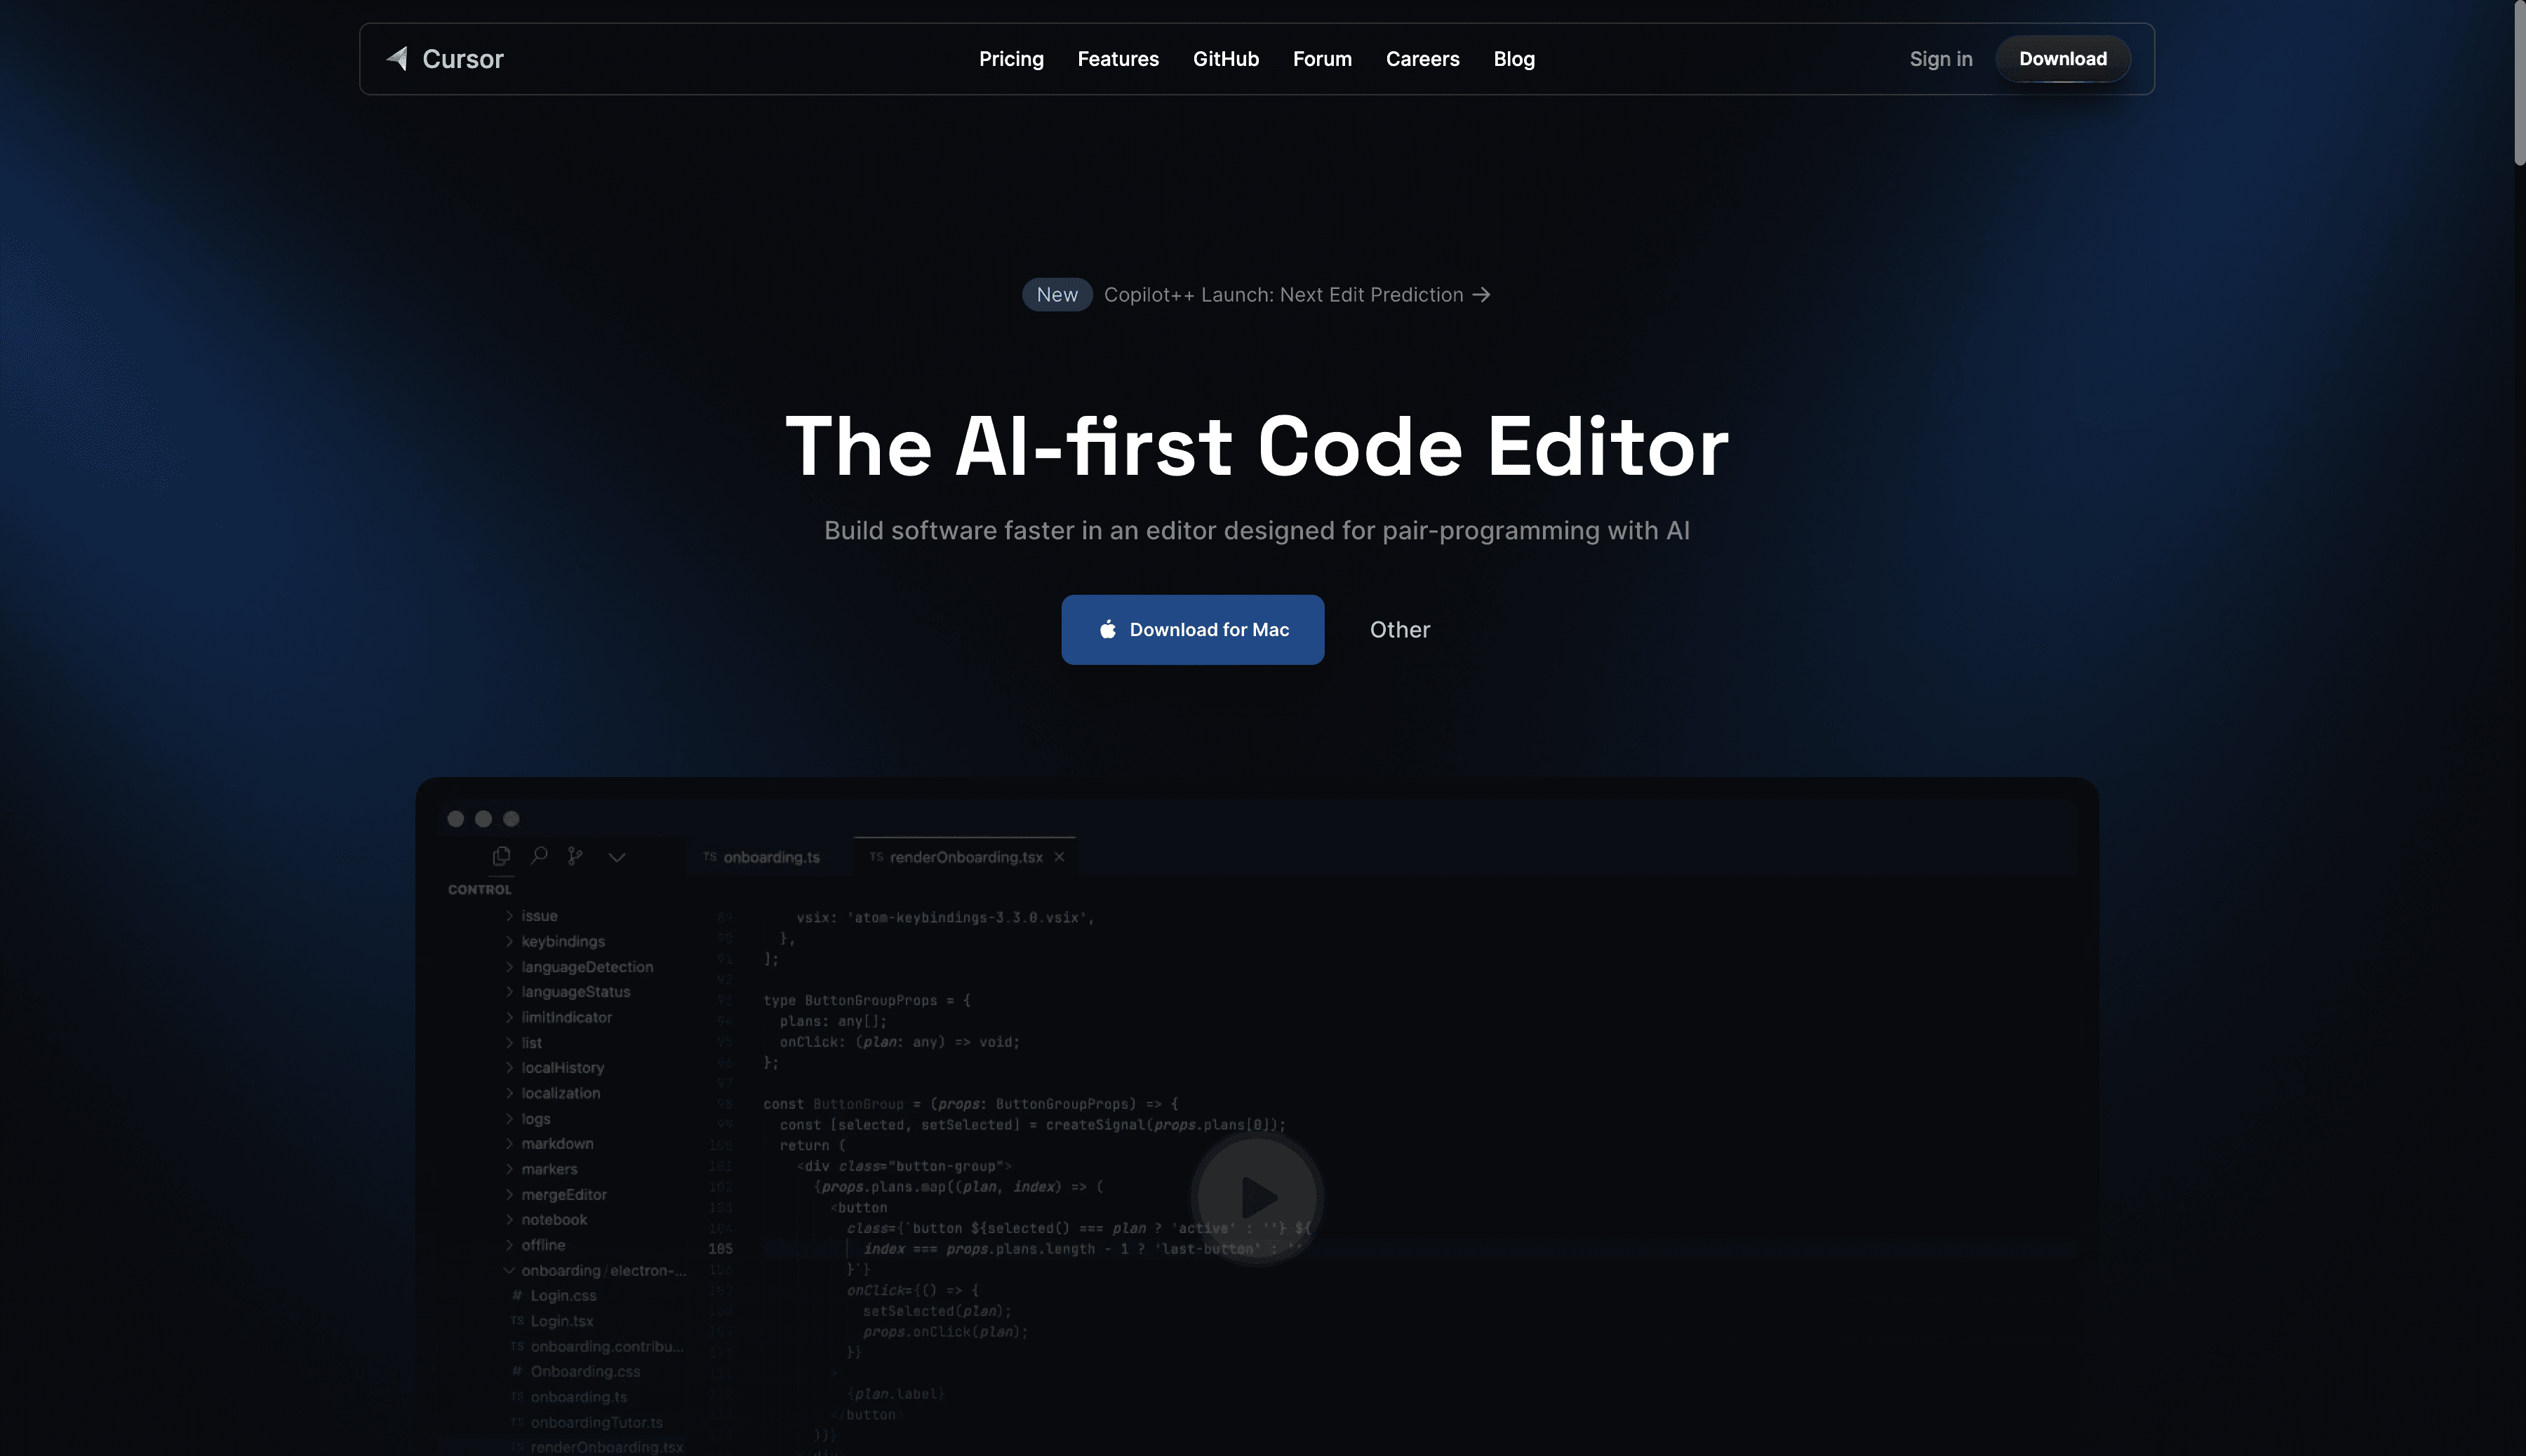This screenshot has width=2526, height=1456.
Task: Expand the offline folder
Action: pos(534,1245)
